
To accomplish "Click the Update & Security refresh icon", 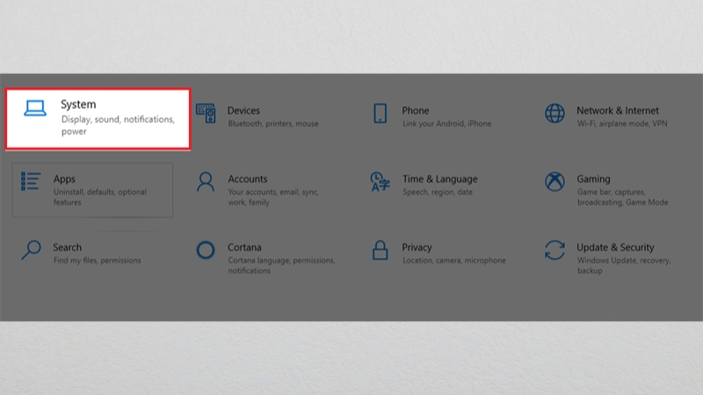I will pyautogui.click(x=554, y=250).
